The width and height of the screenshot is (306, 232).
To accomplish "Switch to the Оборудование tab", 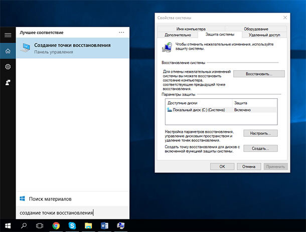I will [x=256, y=29].
